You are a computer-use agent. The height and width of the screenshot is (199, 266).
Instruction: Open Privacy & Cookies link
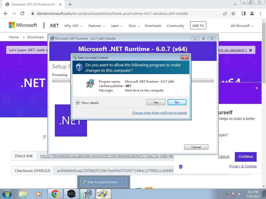pyautogui.click(x=243, y=166)
